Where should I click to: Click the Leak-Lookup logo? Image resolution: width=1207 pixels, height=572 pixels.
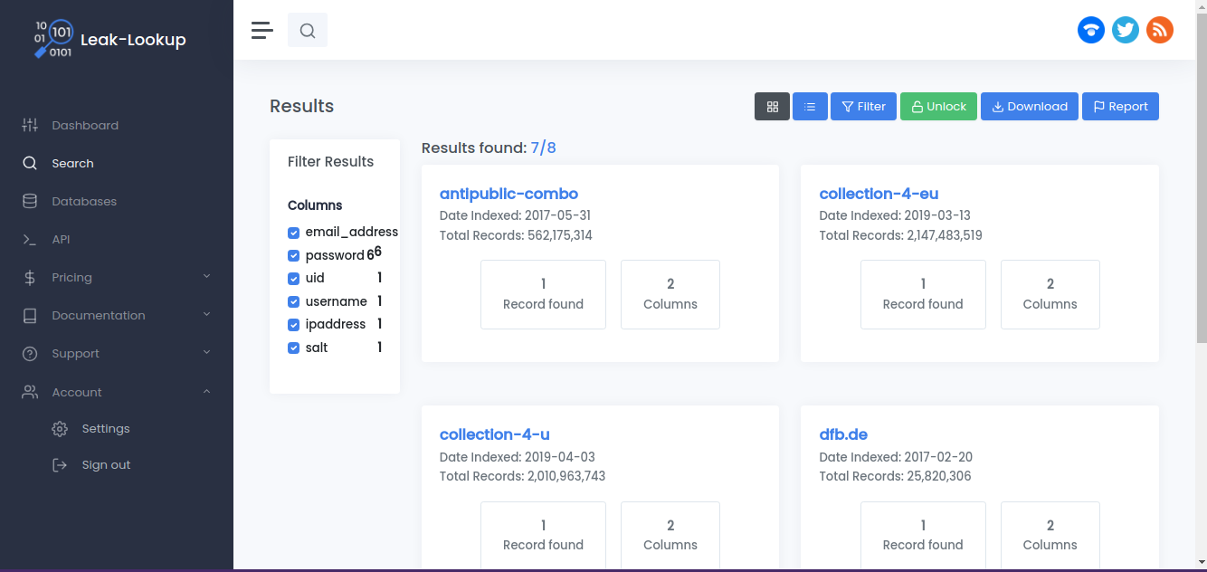coord(109,39)
